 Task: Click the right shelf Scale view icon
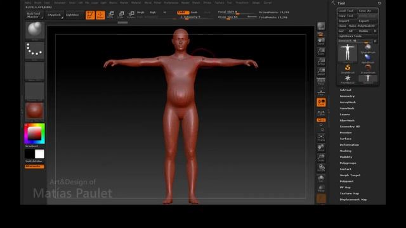[321, 158]
